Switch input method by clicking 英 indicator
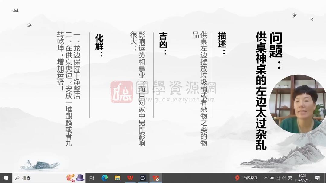 (x=290, y=178)
